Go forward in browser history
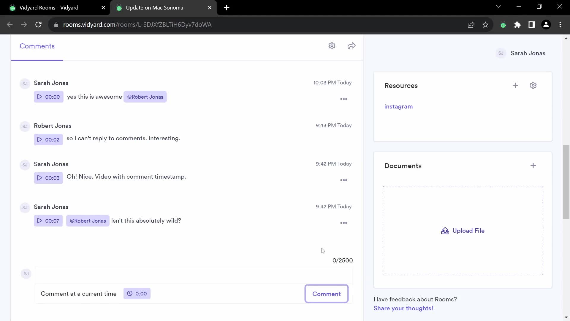The image size is (570, 321). (x=24, y=25)
